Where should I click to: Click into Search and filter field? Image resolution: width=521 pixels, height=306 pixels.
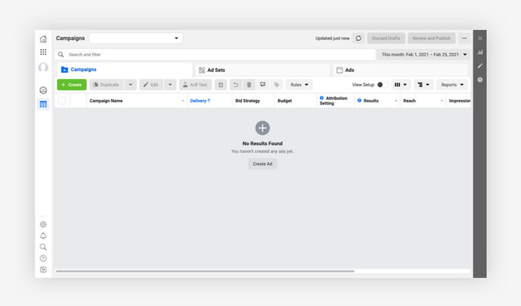coord(215,54)
